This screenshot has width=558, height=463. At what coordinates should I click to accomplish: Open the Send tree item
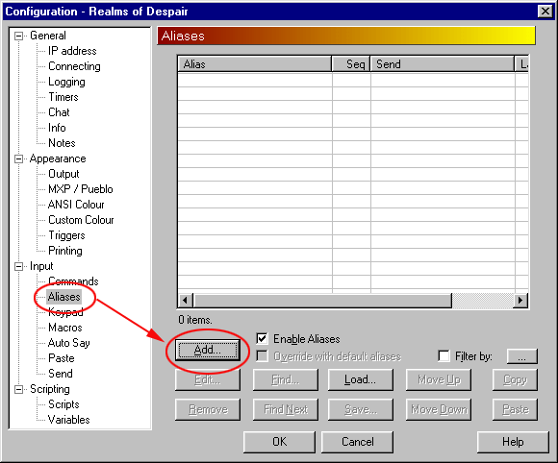point(61,374)
